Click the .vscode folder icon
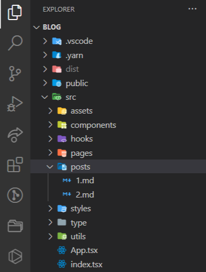The image size is (206, 272). coord(57,41)
